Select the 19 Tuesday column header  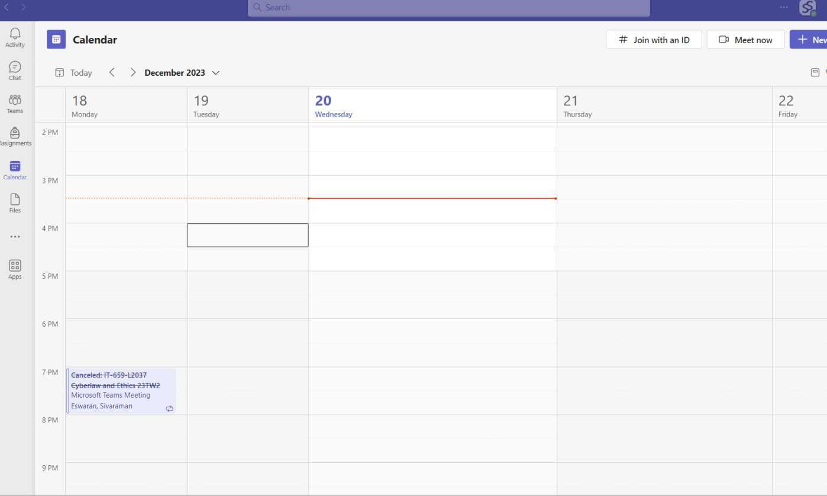[247, 106]
